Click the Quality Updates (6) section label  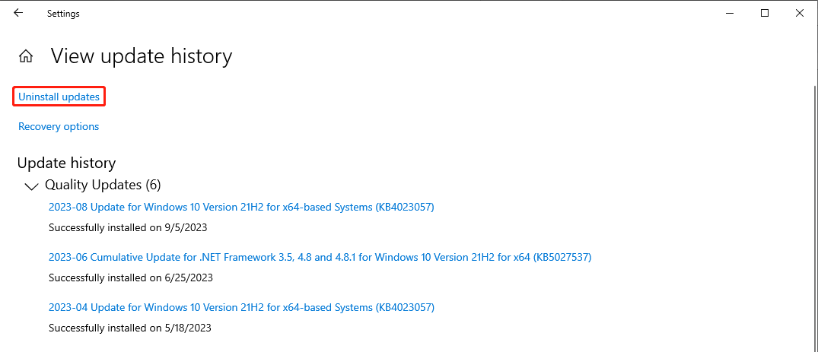pos(103,185)
